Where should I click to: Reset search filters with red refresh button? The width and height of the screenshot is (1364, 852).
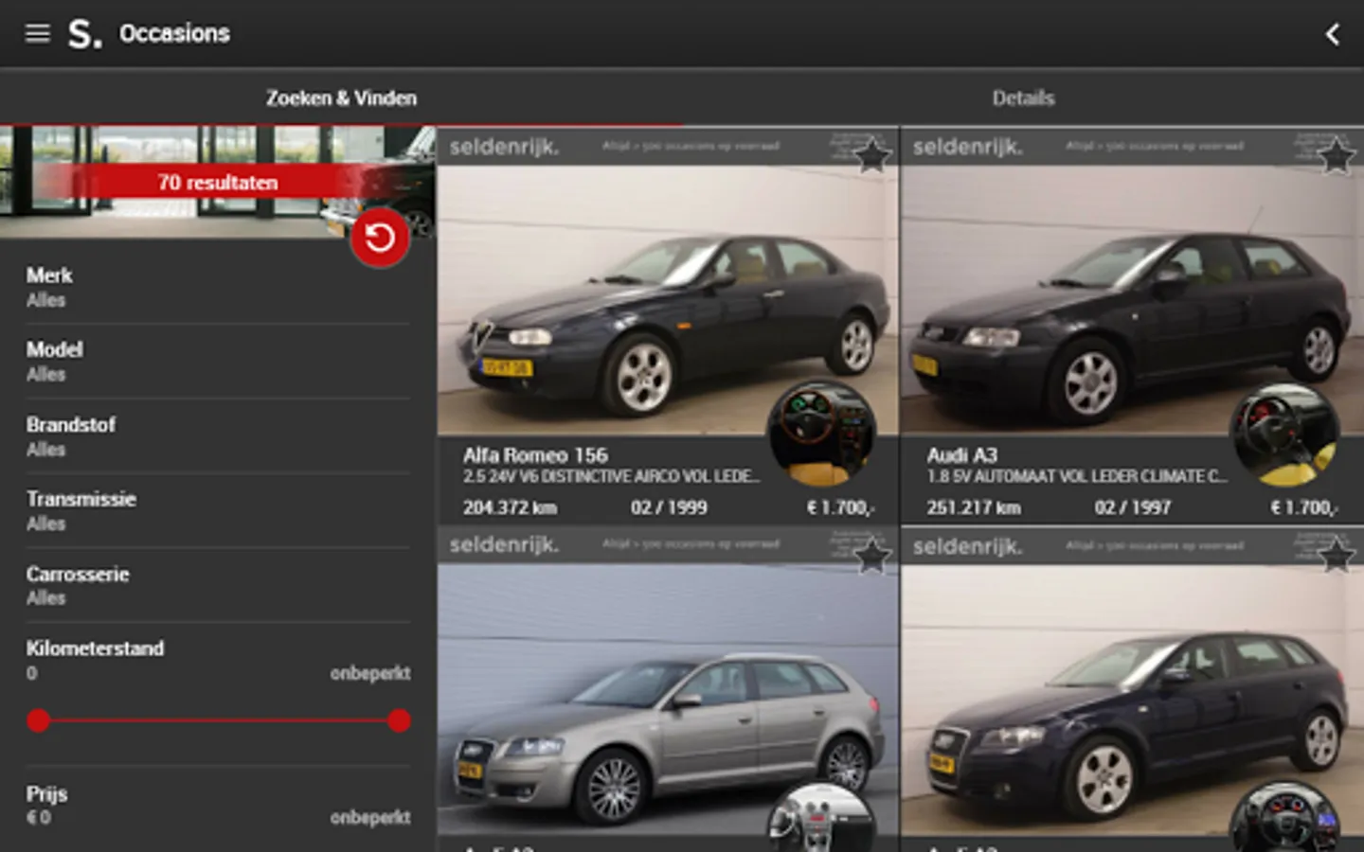pos(380,238)
